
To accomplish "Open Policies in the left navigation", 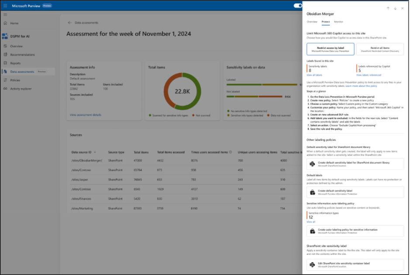I will [15, 80].
